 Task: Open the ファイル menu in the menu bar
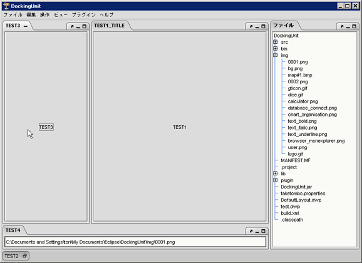click(x=13, y=15)
